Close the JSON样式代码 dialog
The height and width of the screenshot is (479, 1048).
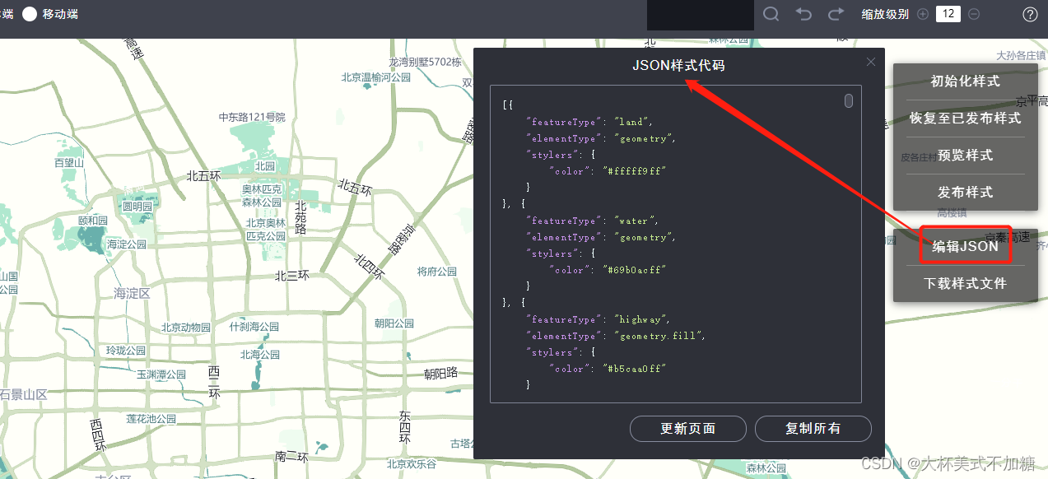[x=871, y=62]
